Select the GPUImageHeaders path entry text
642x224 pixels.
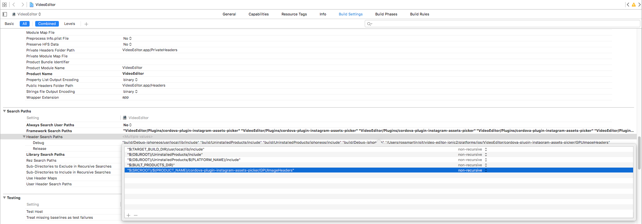[210, 170]
